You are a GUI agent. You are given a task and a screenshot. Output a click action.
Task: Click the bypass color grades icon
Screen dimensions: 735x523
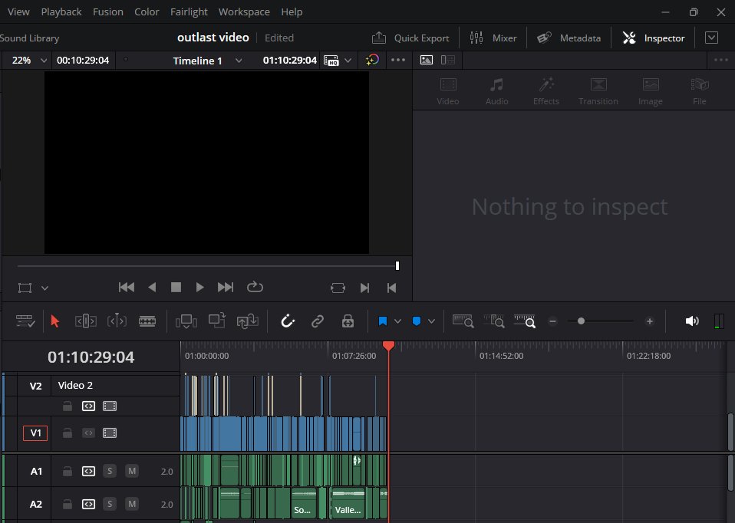tap(372, 60)
